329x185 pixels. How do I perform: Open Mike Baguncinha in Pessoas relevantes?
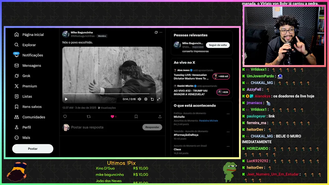(x=193, y=43)
